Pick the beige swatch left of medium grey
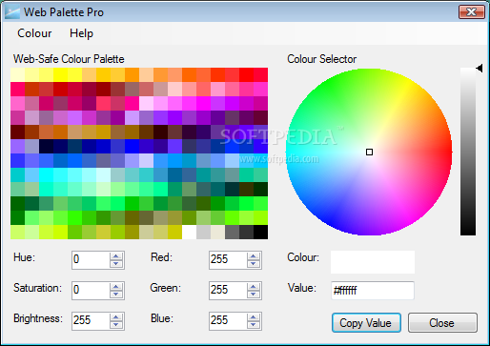490x346 pixels. click(x=217, y=232)
